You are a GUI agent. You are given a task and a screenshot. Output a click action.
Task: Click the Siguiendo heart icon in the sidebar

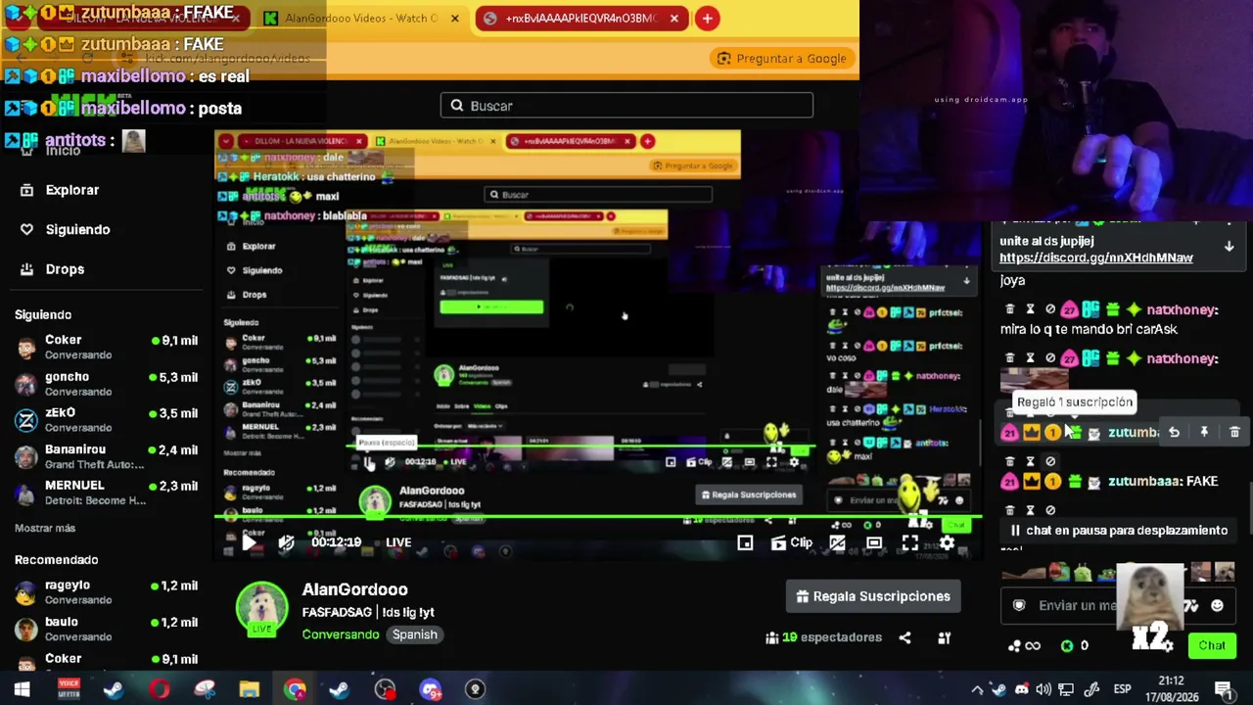click(26, 229)
